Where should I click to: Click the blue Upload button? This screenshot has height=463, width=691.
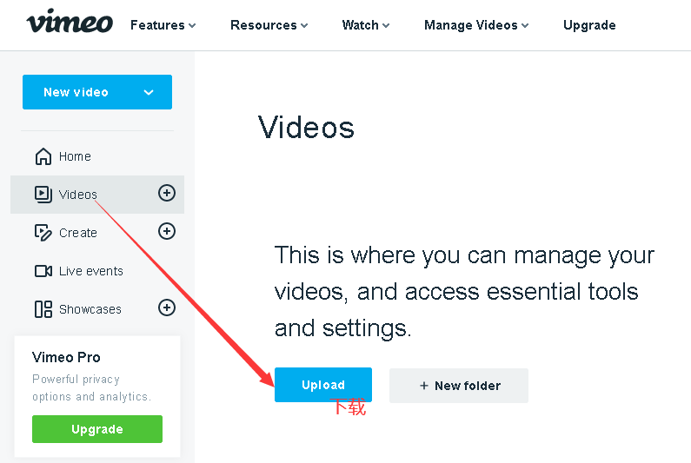point(323,385)
